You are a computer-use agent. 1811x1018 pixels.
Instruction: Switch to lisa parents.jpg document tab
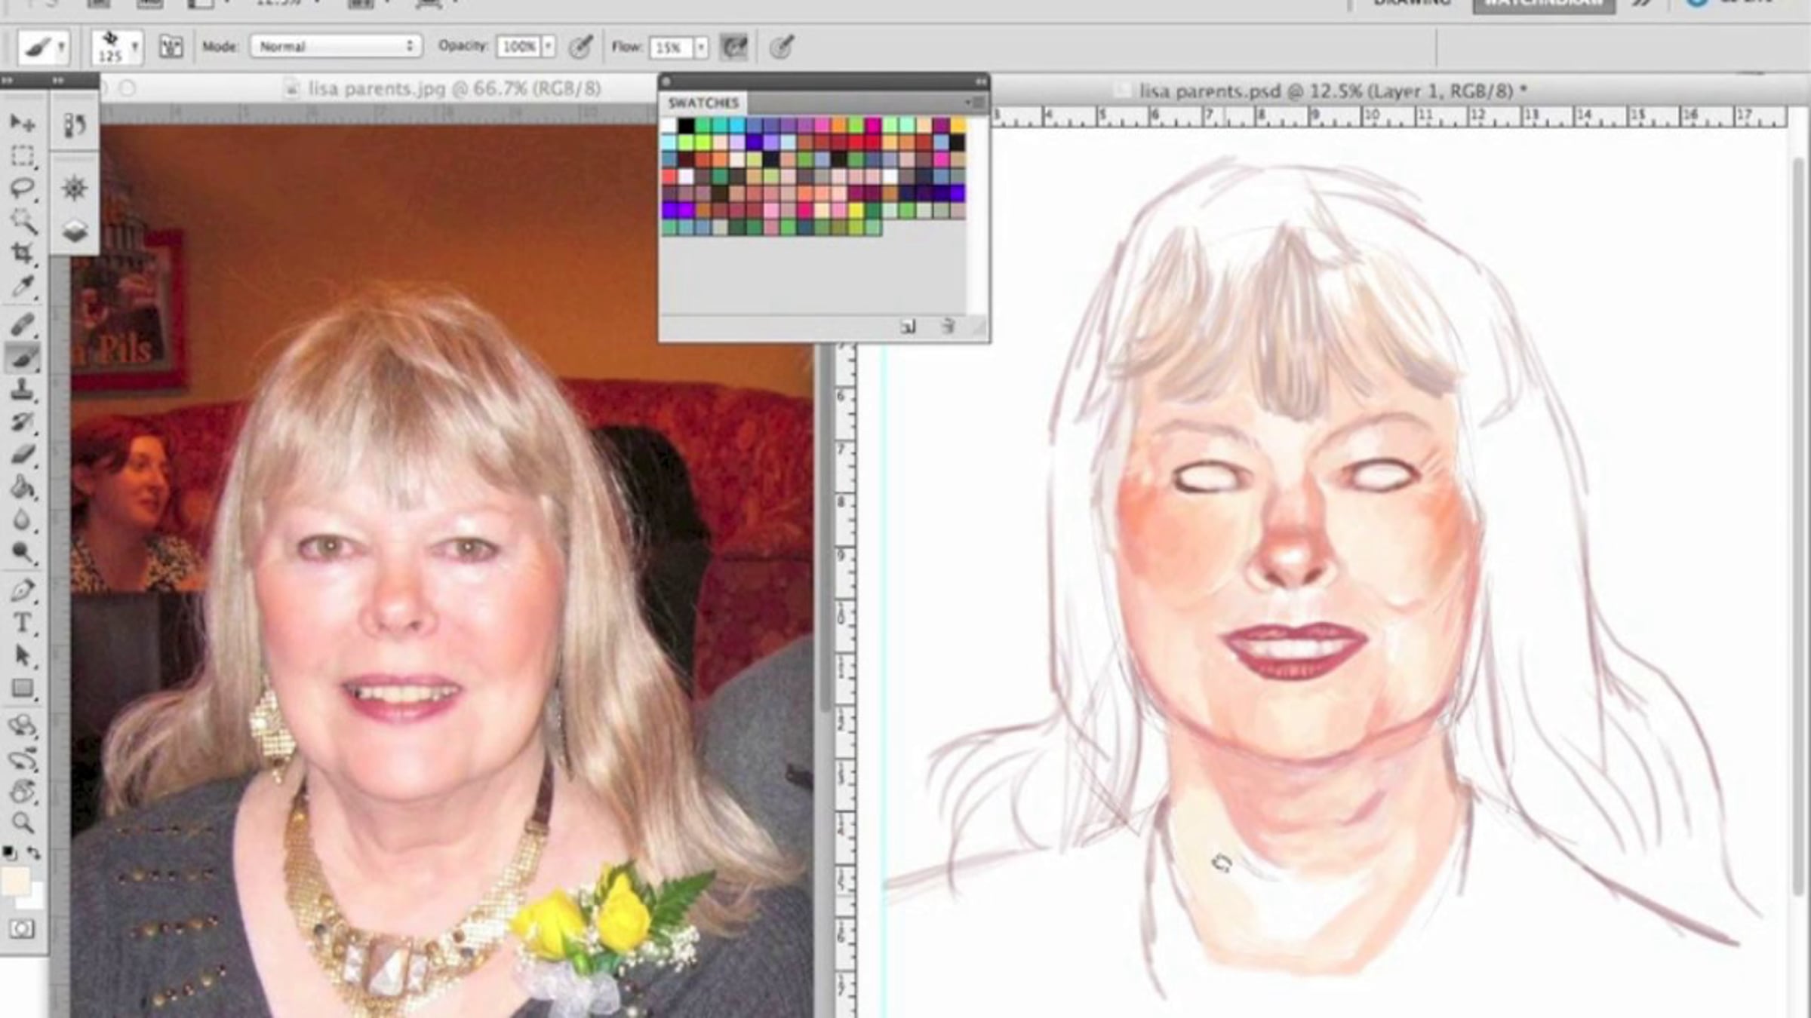tap(454, 89)
